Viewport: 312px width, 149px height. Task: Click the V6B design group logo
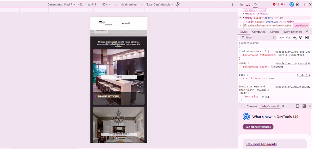coord(106,23)
